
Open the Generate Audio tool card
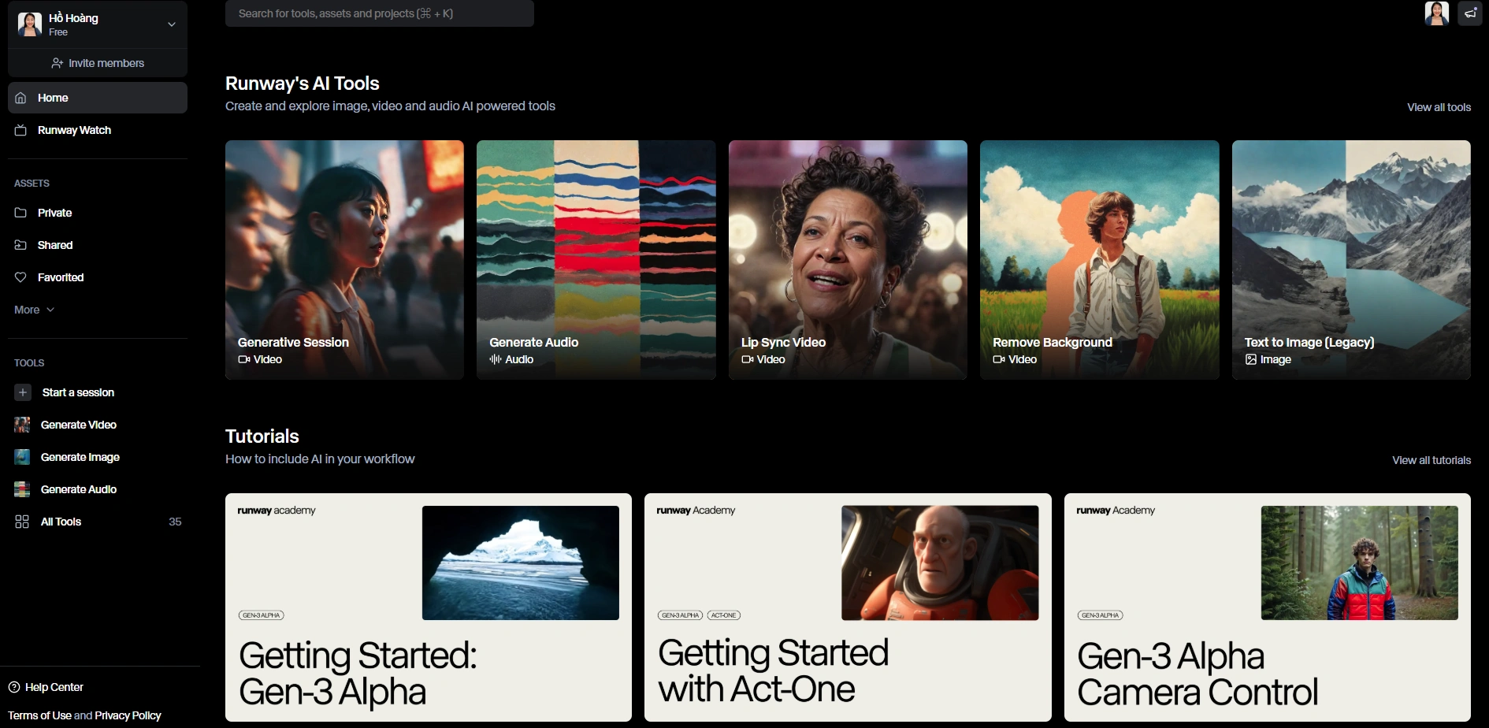tap(596, 260)
